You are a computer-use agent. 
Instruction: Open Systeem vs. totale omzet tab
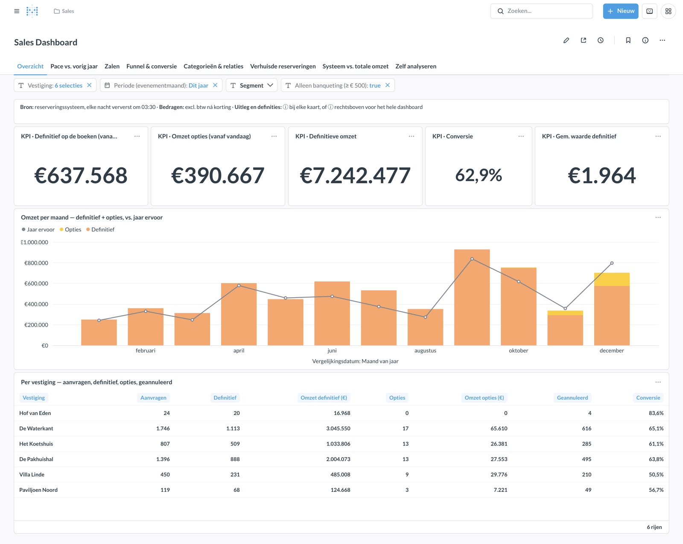(356, 66)
